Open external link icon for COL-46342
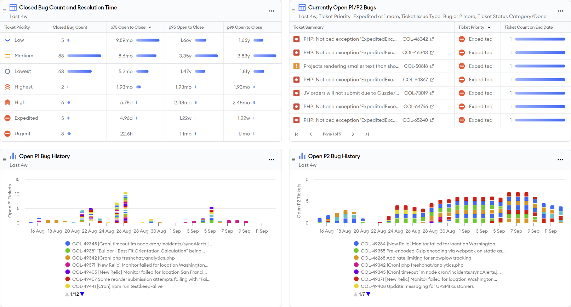Screen dimensions: 571x307 point(432,39)
